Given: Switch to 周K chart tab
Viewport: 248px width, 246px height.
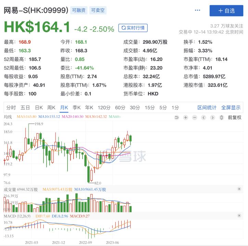Looking at the screenshot, I should [x=51, y=108].
